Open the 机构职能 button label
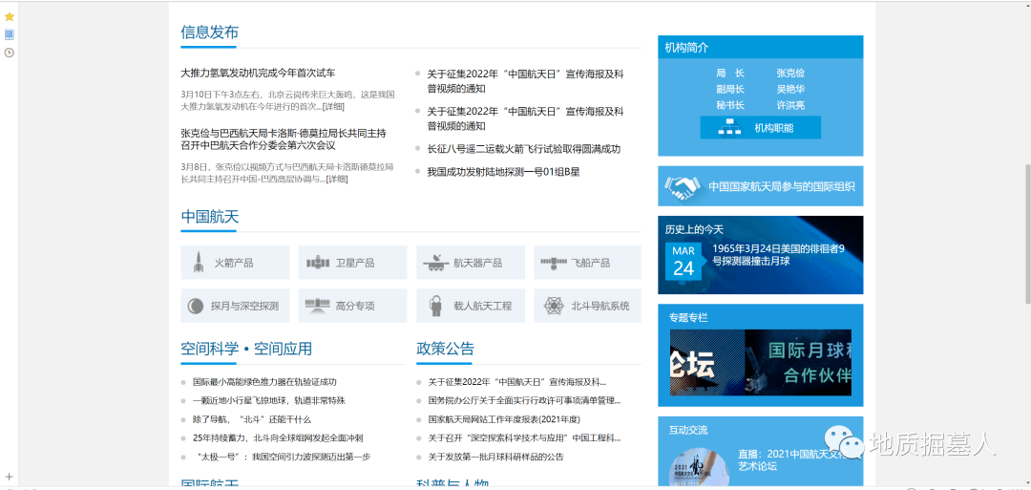The height and width of the screenshot is (490, 1031). coord(774,128)
